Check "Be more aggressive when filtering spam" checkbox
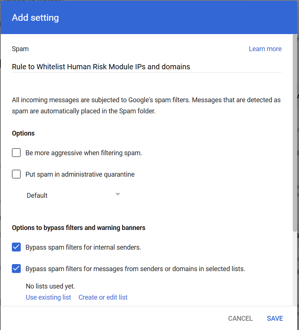Image resolution: width=299 pixels, height=330 pixels. click(x=16, y=153)
